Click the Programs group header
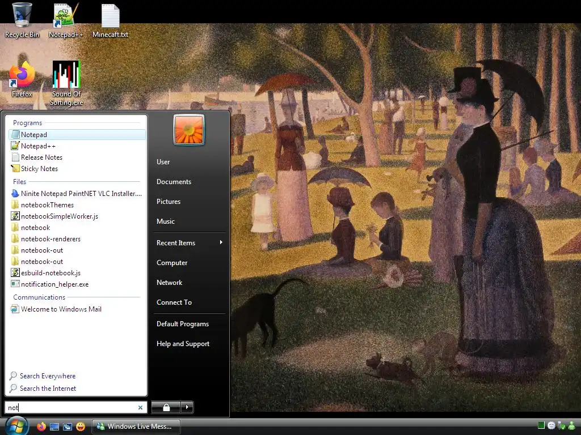Image resolution: width=581 pixels, height=435 pixels. point(27,123)
